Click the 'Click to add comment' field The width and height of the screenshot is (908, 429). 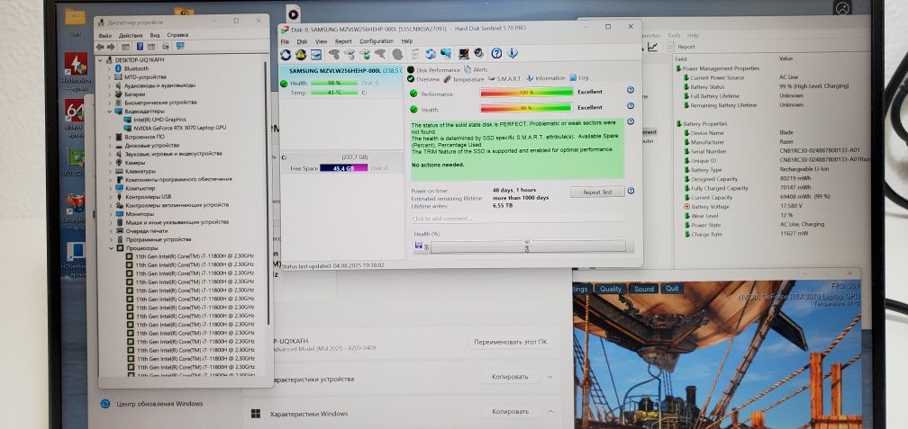tap(517, 219)
